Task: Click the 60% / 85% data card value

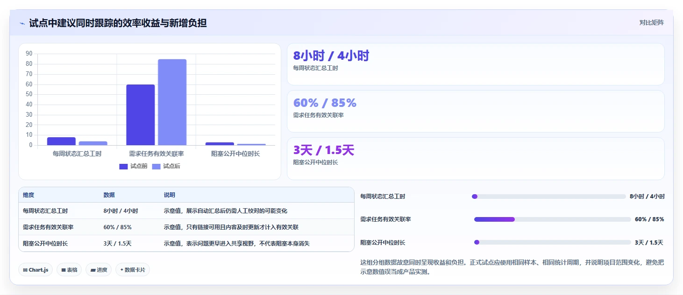Action: (325, 103)
